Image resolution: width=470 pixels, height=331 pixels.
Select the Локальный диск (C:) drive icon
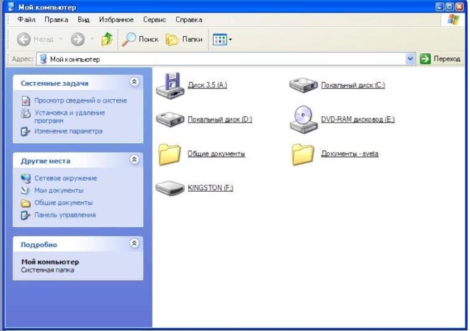304,86
